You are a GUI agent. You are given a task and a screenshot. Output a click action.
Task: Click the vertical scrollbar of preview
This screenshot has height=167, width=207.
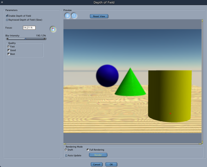click(202, 81)
